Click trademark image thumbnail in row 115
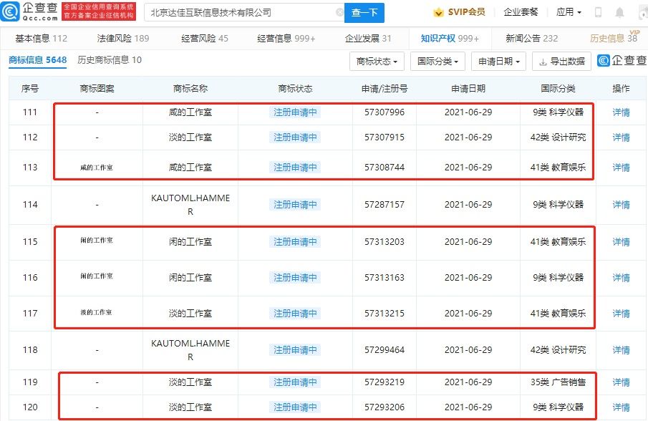The height and width of the screenshot is (421, 648). click(97, 240)
